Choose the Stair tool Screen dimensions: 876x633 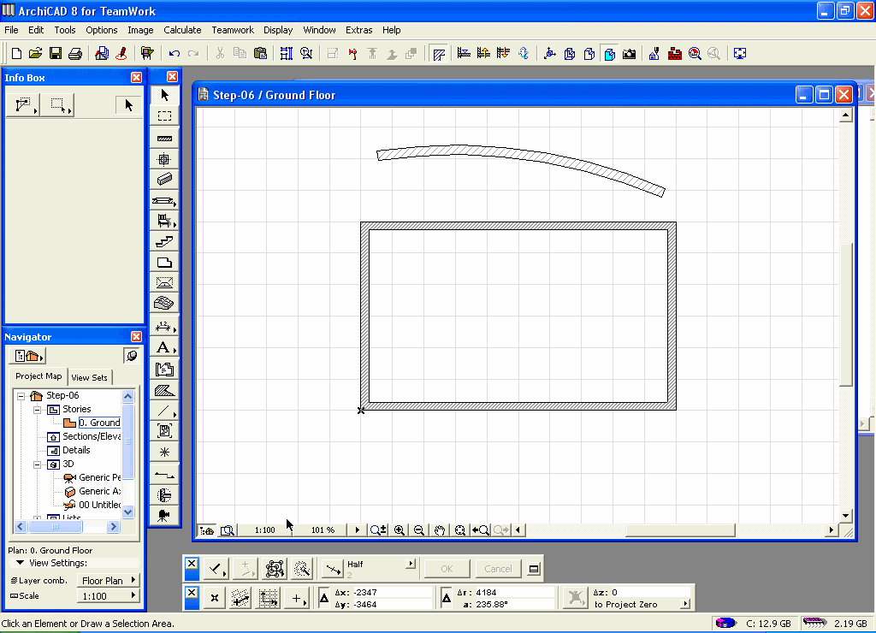point(165,242)
